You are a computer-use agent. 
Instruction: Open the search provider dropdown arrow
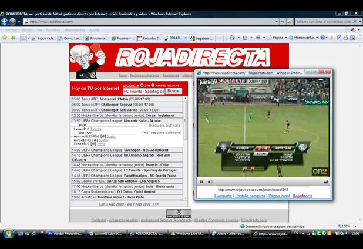[360, 22]
